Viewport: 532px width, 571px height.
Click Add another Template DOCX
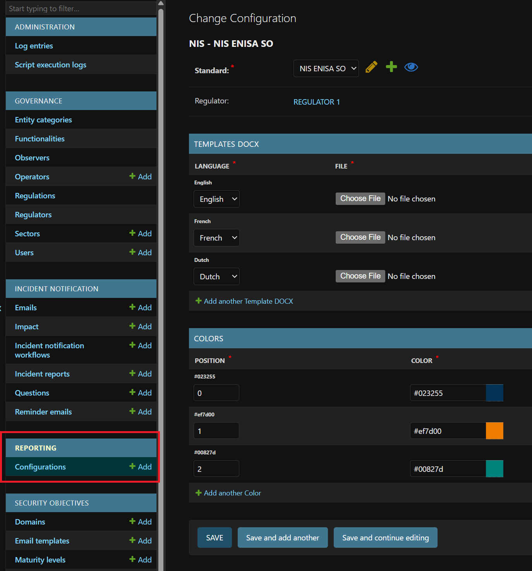click(x=244, y=301)
